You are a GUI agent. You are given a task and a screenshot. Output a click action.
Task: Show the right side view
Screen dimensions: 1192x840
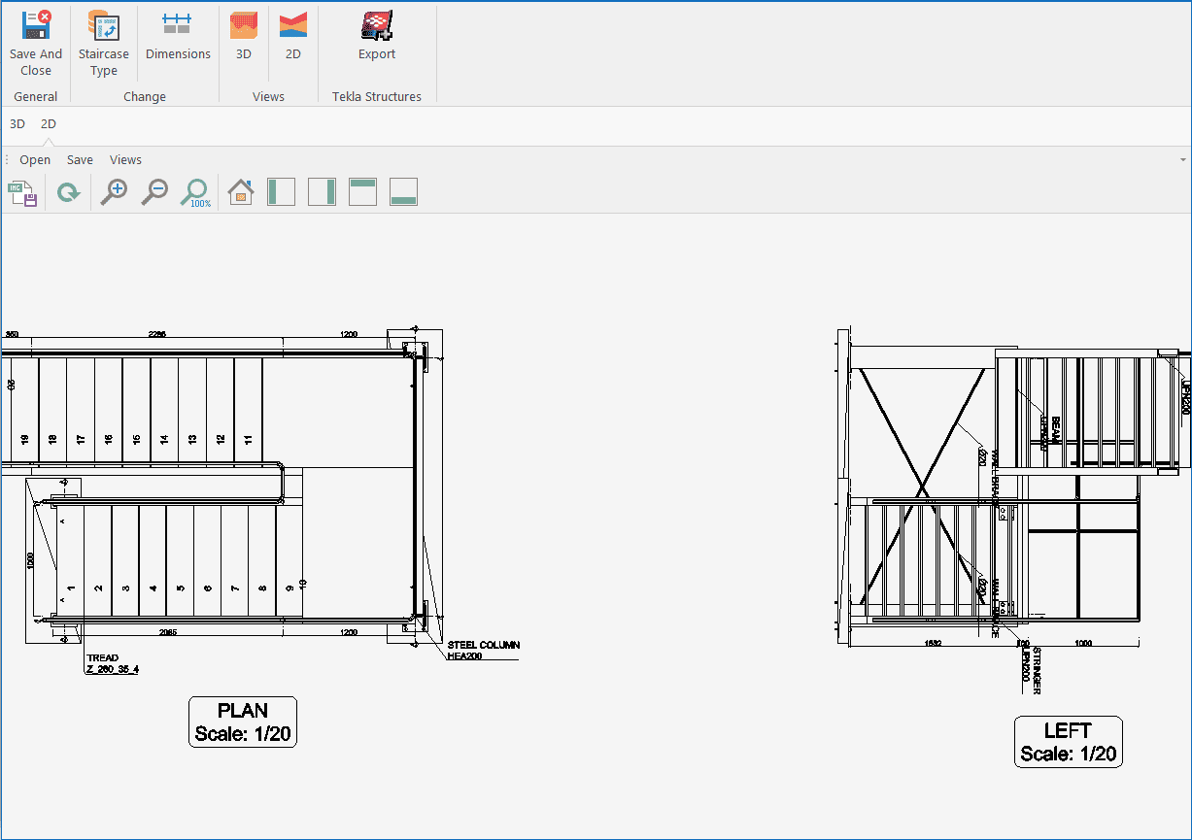pyautogui.click(x=322, y=192)
